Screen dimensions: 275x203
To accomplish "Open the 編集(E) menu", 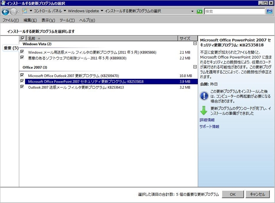I will point(30,20).
